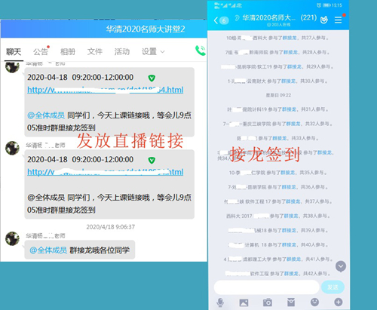The width and height of the screenshot is (377, 310).
Task: Click the first 群接龙 link in list
Action: tap(290, 38)
